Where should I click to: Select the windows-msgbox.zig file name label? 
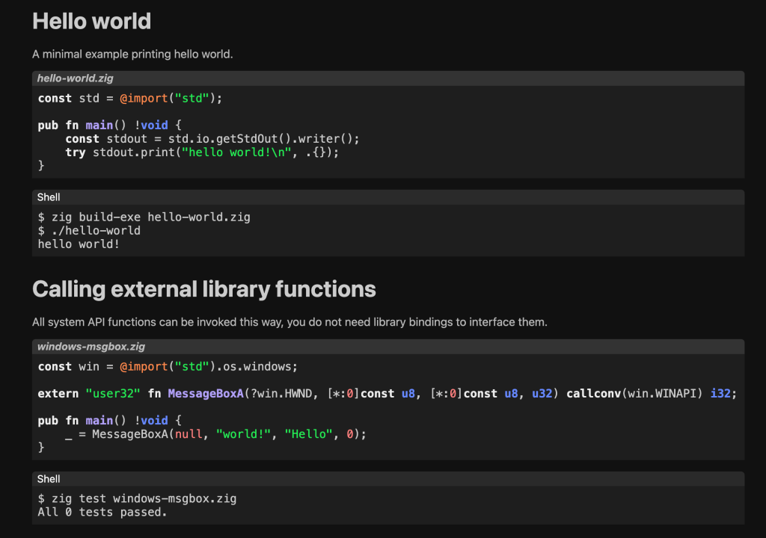pyautogui.click(x=91, y=346)
